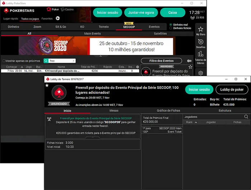251x190 pixels.
Task: Focus the tournament search field containing 'free'
Action: pos(60,61)
